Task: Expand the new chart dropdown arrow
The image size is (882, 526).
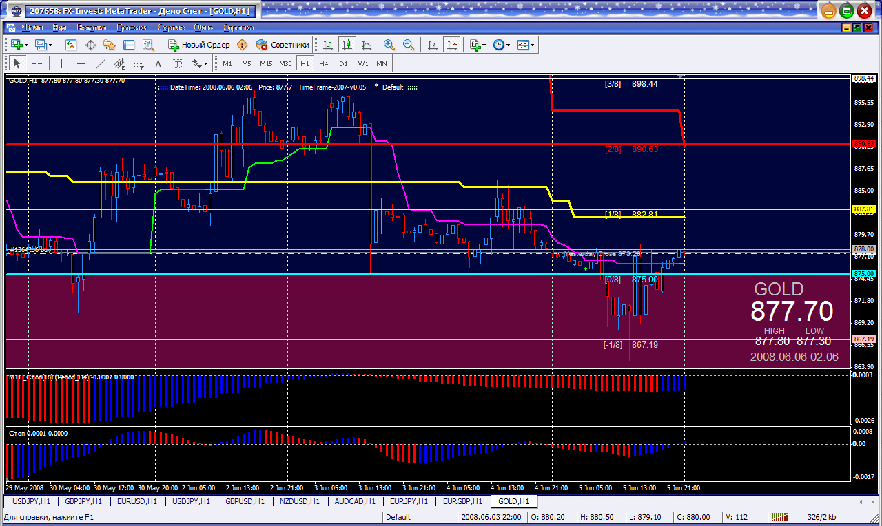Action: click(x=26, y=45)
